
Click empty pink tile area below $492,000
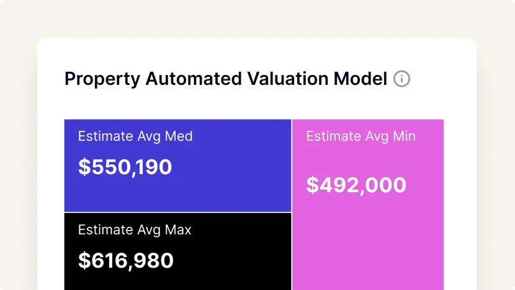(367, 248)
